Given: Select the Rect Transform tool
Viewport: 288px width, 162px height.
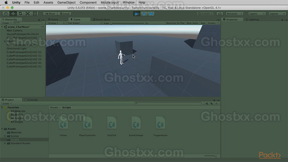Looking at the screenshot, I should point(35,14).
